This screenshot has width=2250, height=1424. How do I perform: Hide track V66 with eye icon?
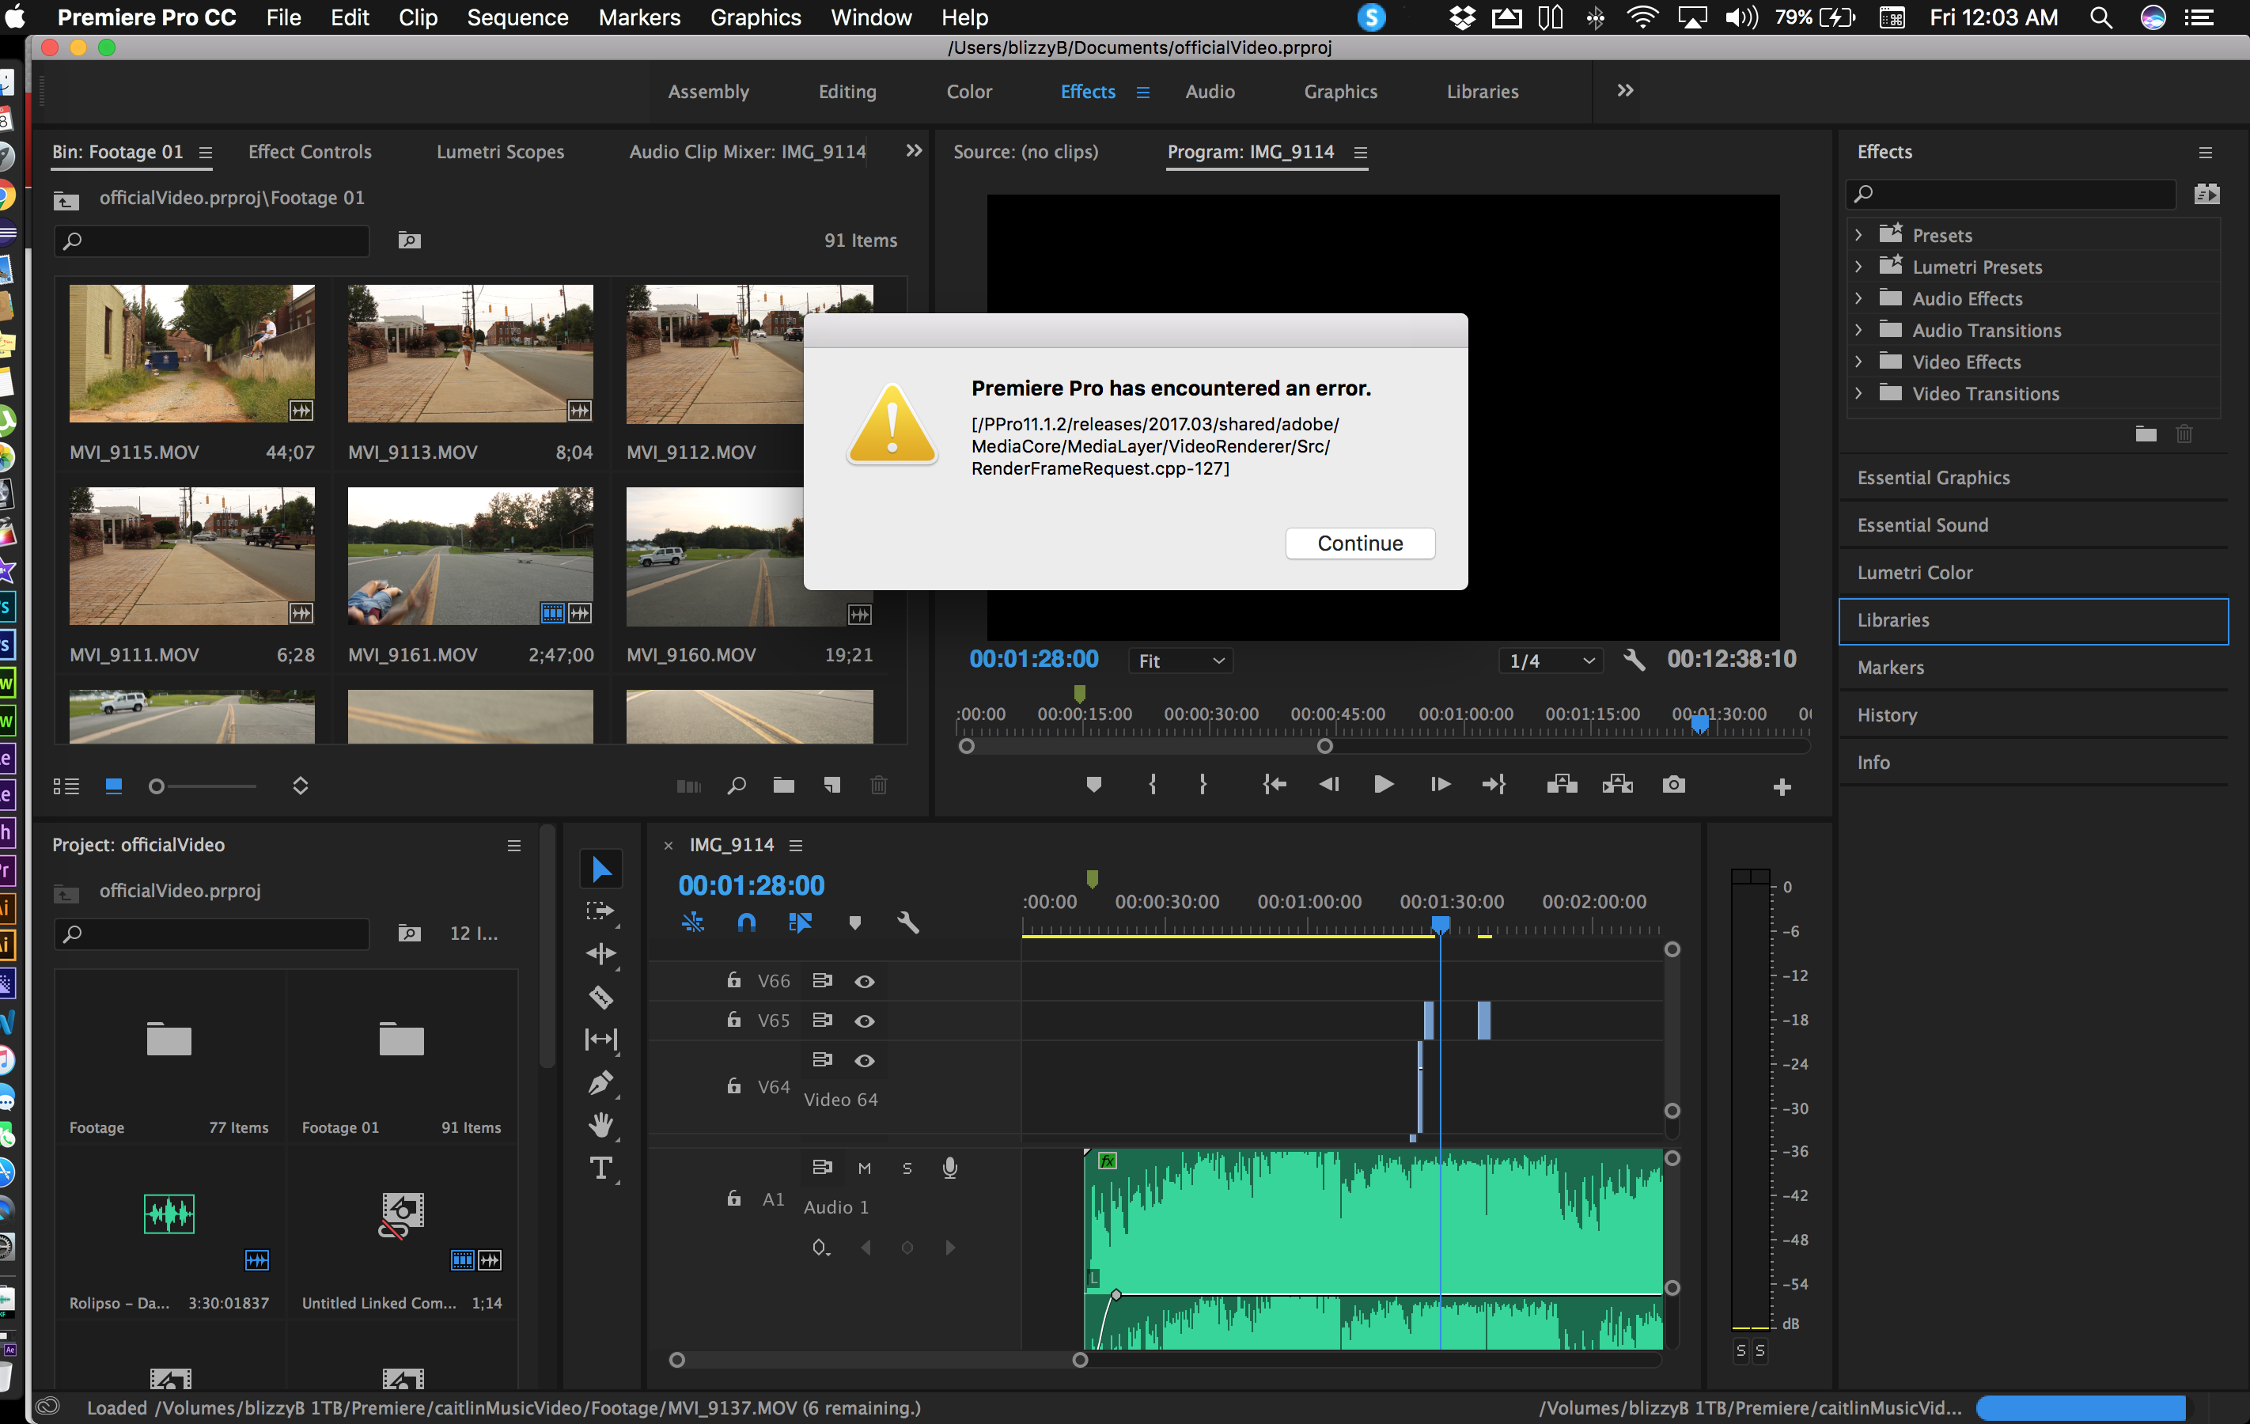pos(864,981)
